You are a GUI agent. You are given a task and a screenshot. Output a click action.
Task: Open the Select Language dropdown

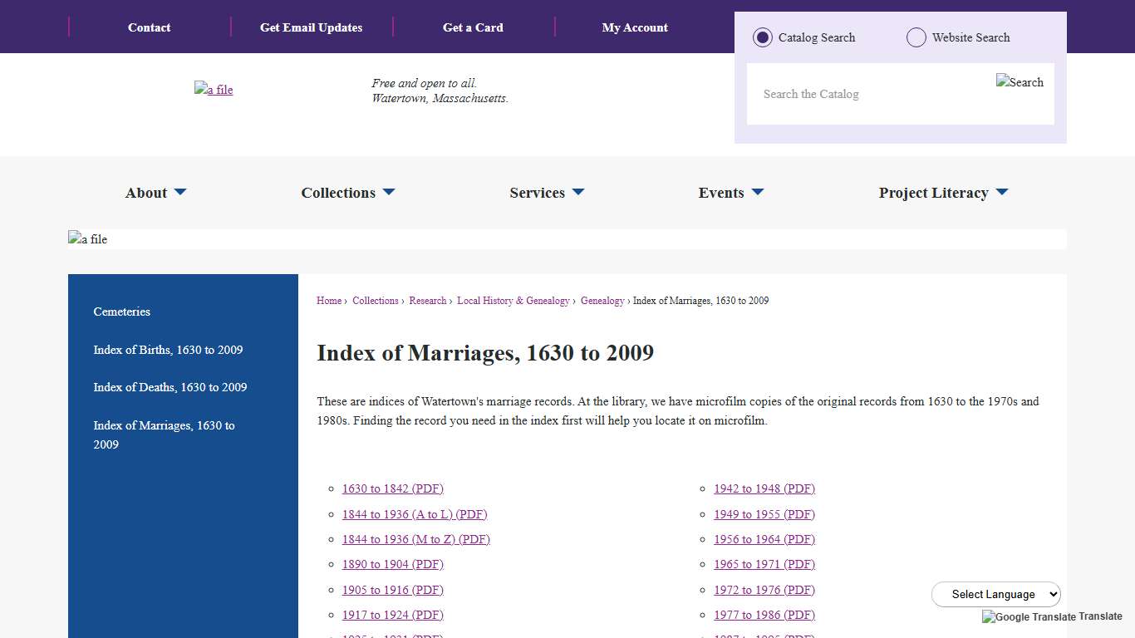(x=995, y=594)
